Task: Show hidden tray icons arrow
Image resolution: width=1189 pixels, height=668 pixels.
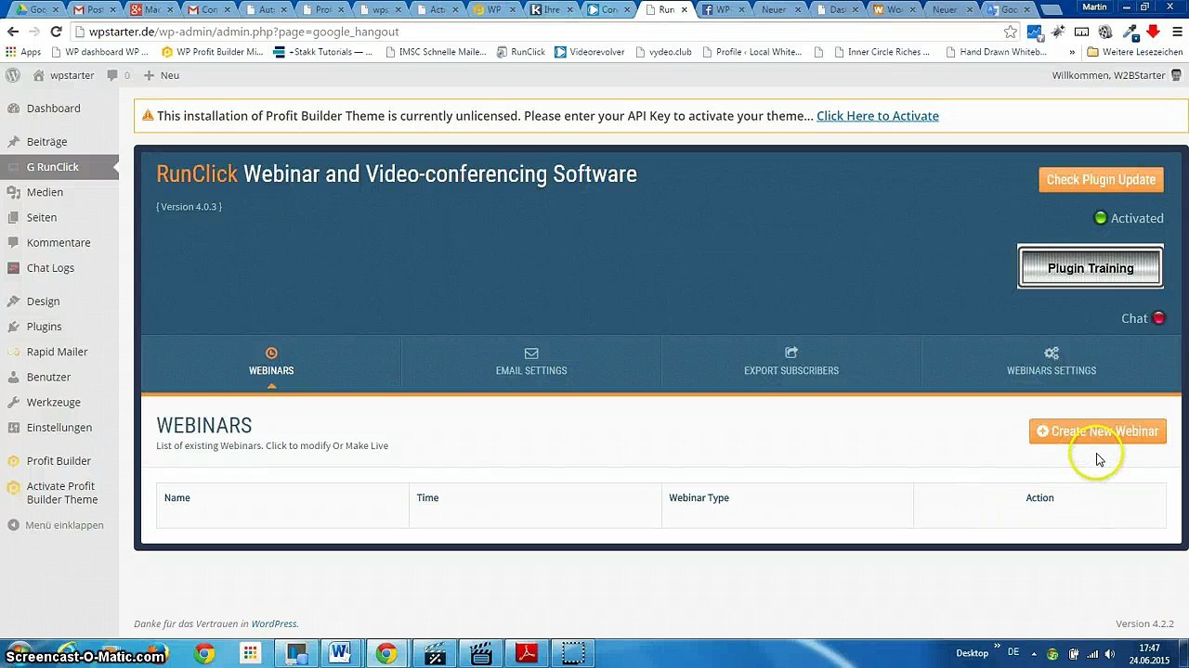Action: tap(1034, 654)
